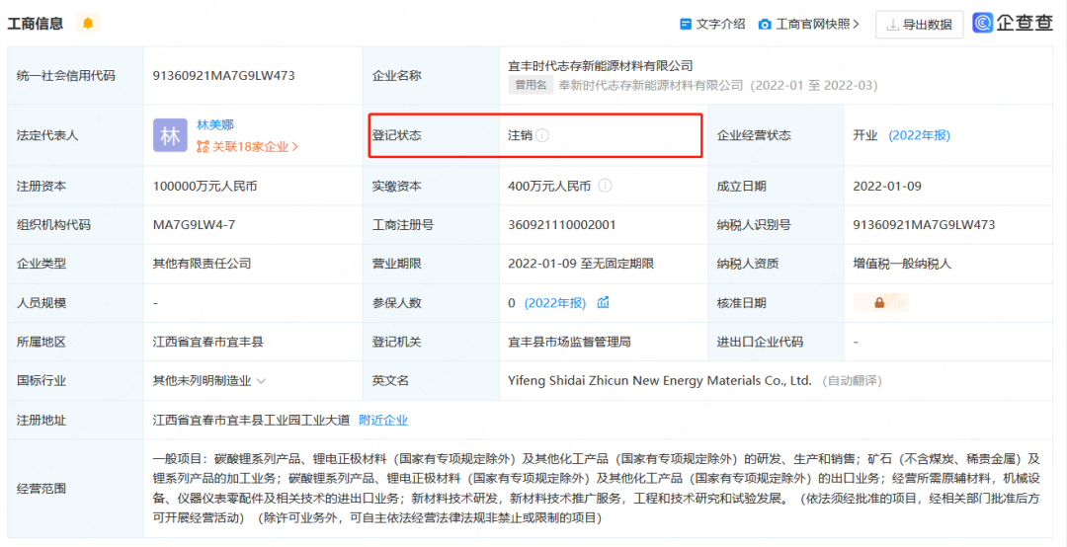
Task: Click the info icon beside 注销
Action: point(541,135)
